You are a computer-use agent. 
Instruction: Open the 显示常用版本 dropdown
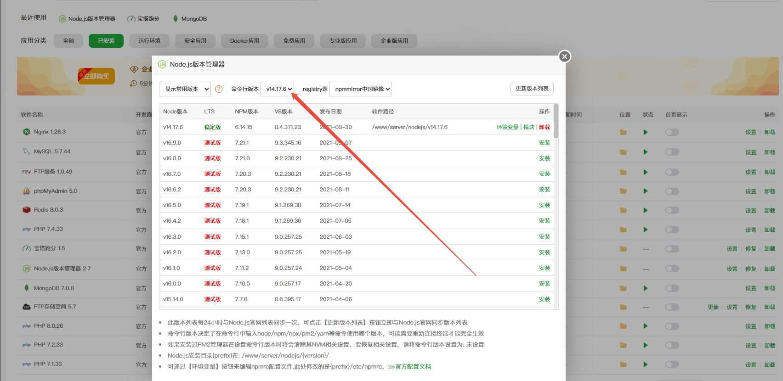pyautogui.click(x=185, y=89)
